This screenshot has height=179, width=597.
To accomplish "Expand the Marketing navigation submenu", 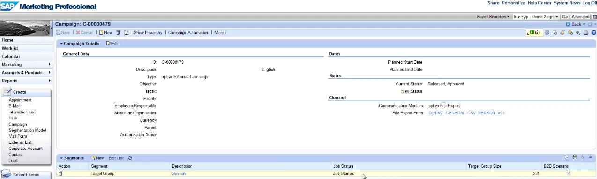I will tap(50, 64).
